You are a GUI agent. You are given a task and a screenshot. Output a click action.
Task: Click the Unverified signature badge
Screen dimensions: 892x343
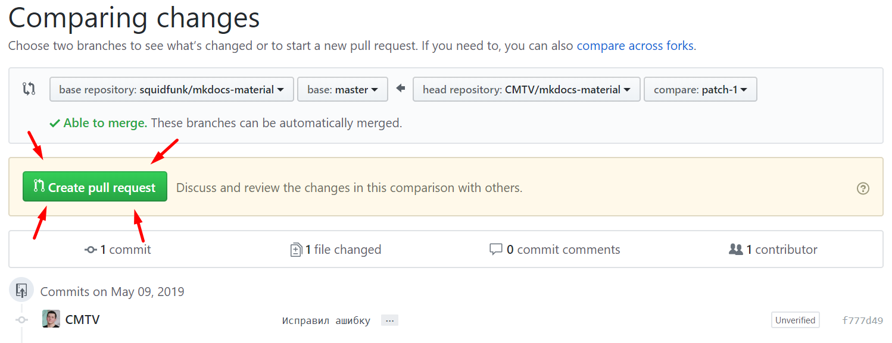(x=795, y=320)
